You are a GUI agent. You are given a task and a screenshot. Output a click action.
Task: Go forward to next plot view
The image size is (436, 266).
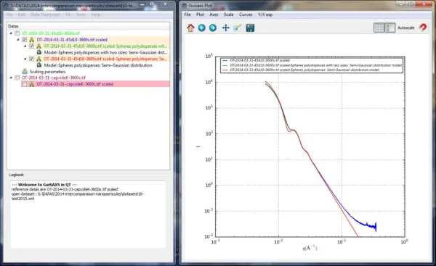coord(213,28)
